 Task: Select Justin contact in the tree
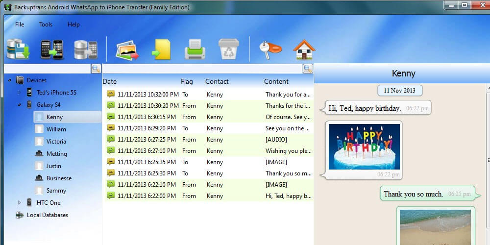(x=54, y=166)
